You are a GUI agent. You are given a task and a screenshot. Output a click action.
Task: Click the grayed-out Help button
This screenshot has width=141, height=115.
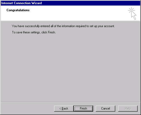click(x=128, y=108)
